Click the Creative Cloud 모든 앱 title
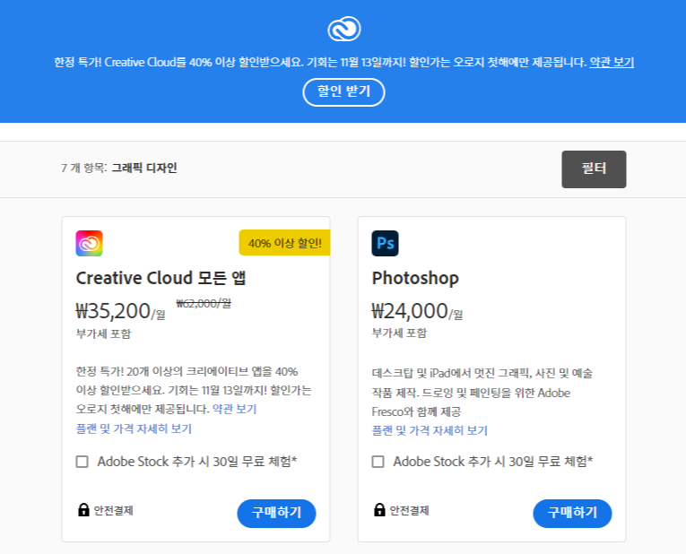 [161, 278]
